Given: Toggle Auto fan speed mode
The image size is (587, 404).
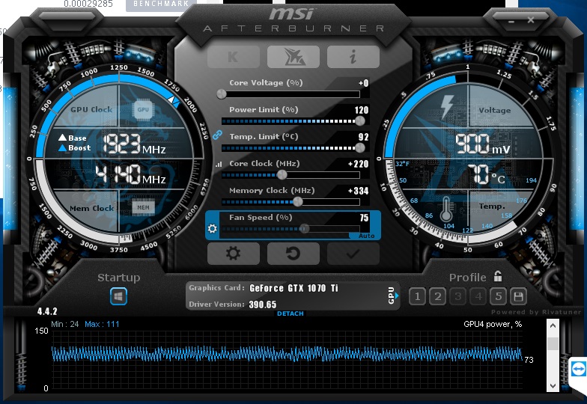Looking at the screenshot, I should [365, 236].
